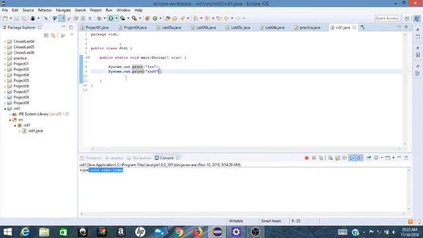Screen dimensions: 423x238
Task: Collapse the src folder node
Action: [10, 120]
